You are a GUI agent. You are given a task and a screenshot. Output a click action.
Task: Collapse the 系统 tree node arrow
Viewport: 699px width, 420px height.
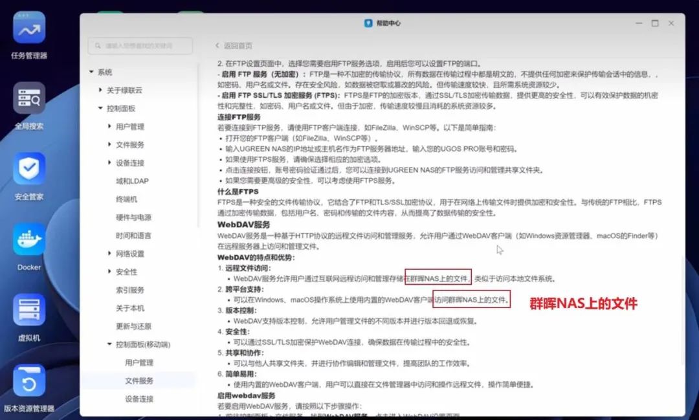tap(91, 72)
